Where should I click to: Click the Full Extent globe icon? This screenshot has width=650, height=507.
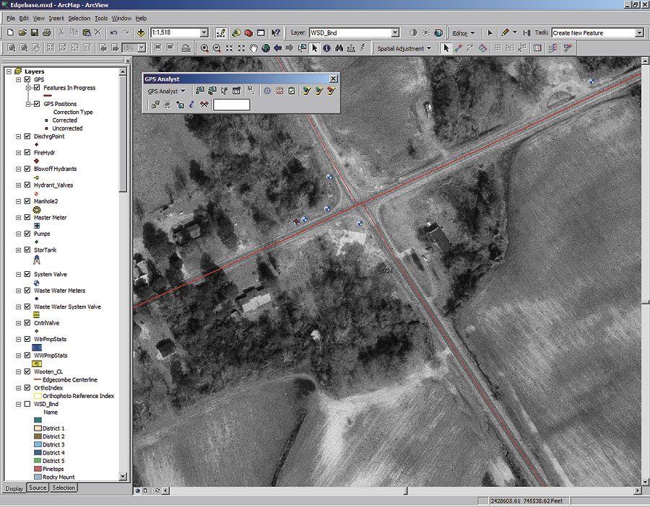point(265,48)
